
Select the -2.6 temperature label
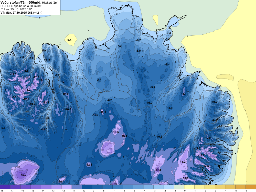click(x=47, y=118)
